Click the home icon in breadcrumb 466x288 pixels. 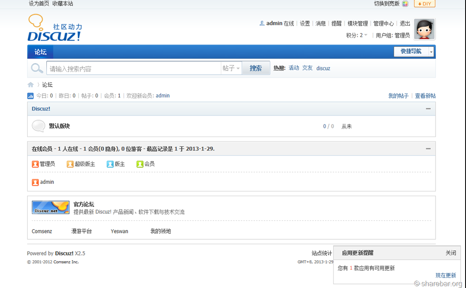[30, 85]
